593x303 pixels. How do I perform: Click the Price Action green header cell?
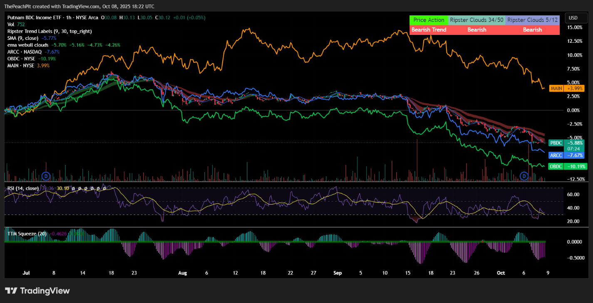(x=429, y=20)
